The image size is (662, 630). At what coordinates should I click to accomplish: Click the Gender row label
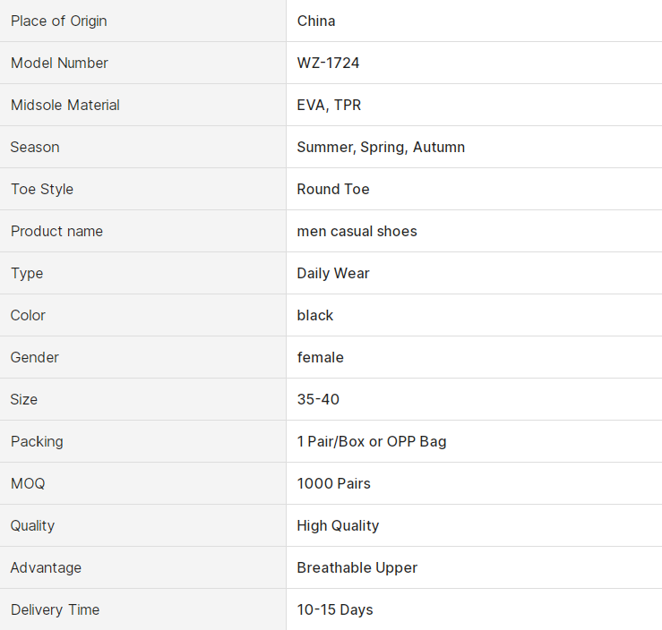tap(35, 357)
